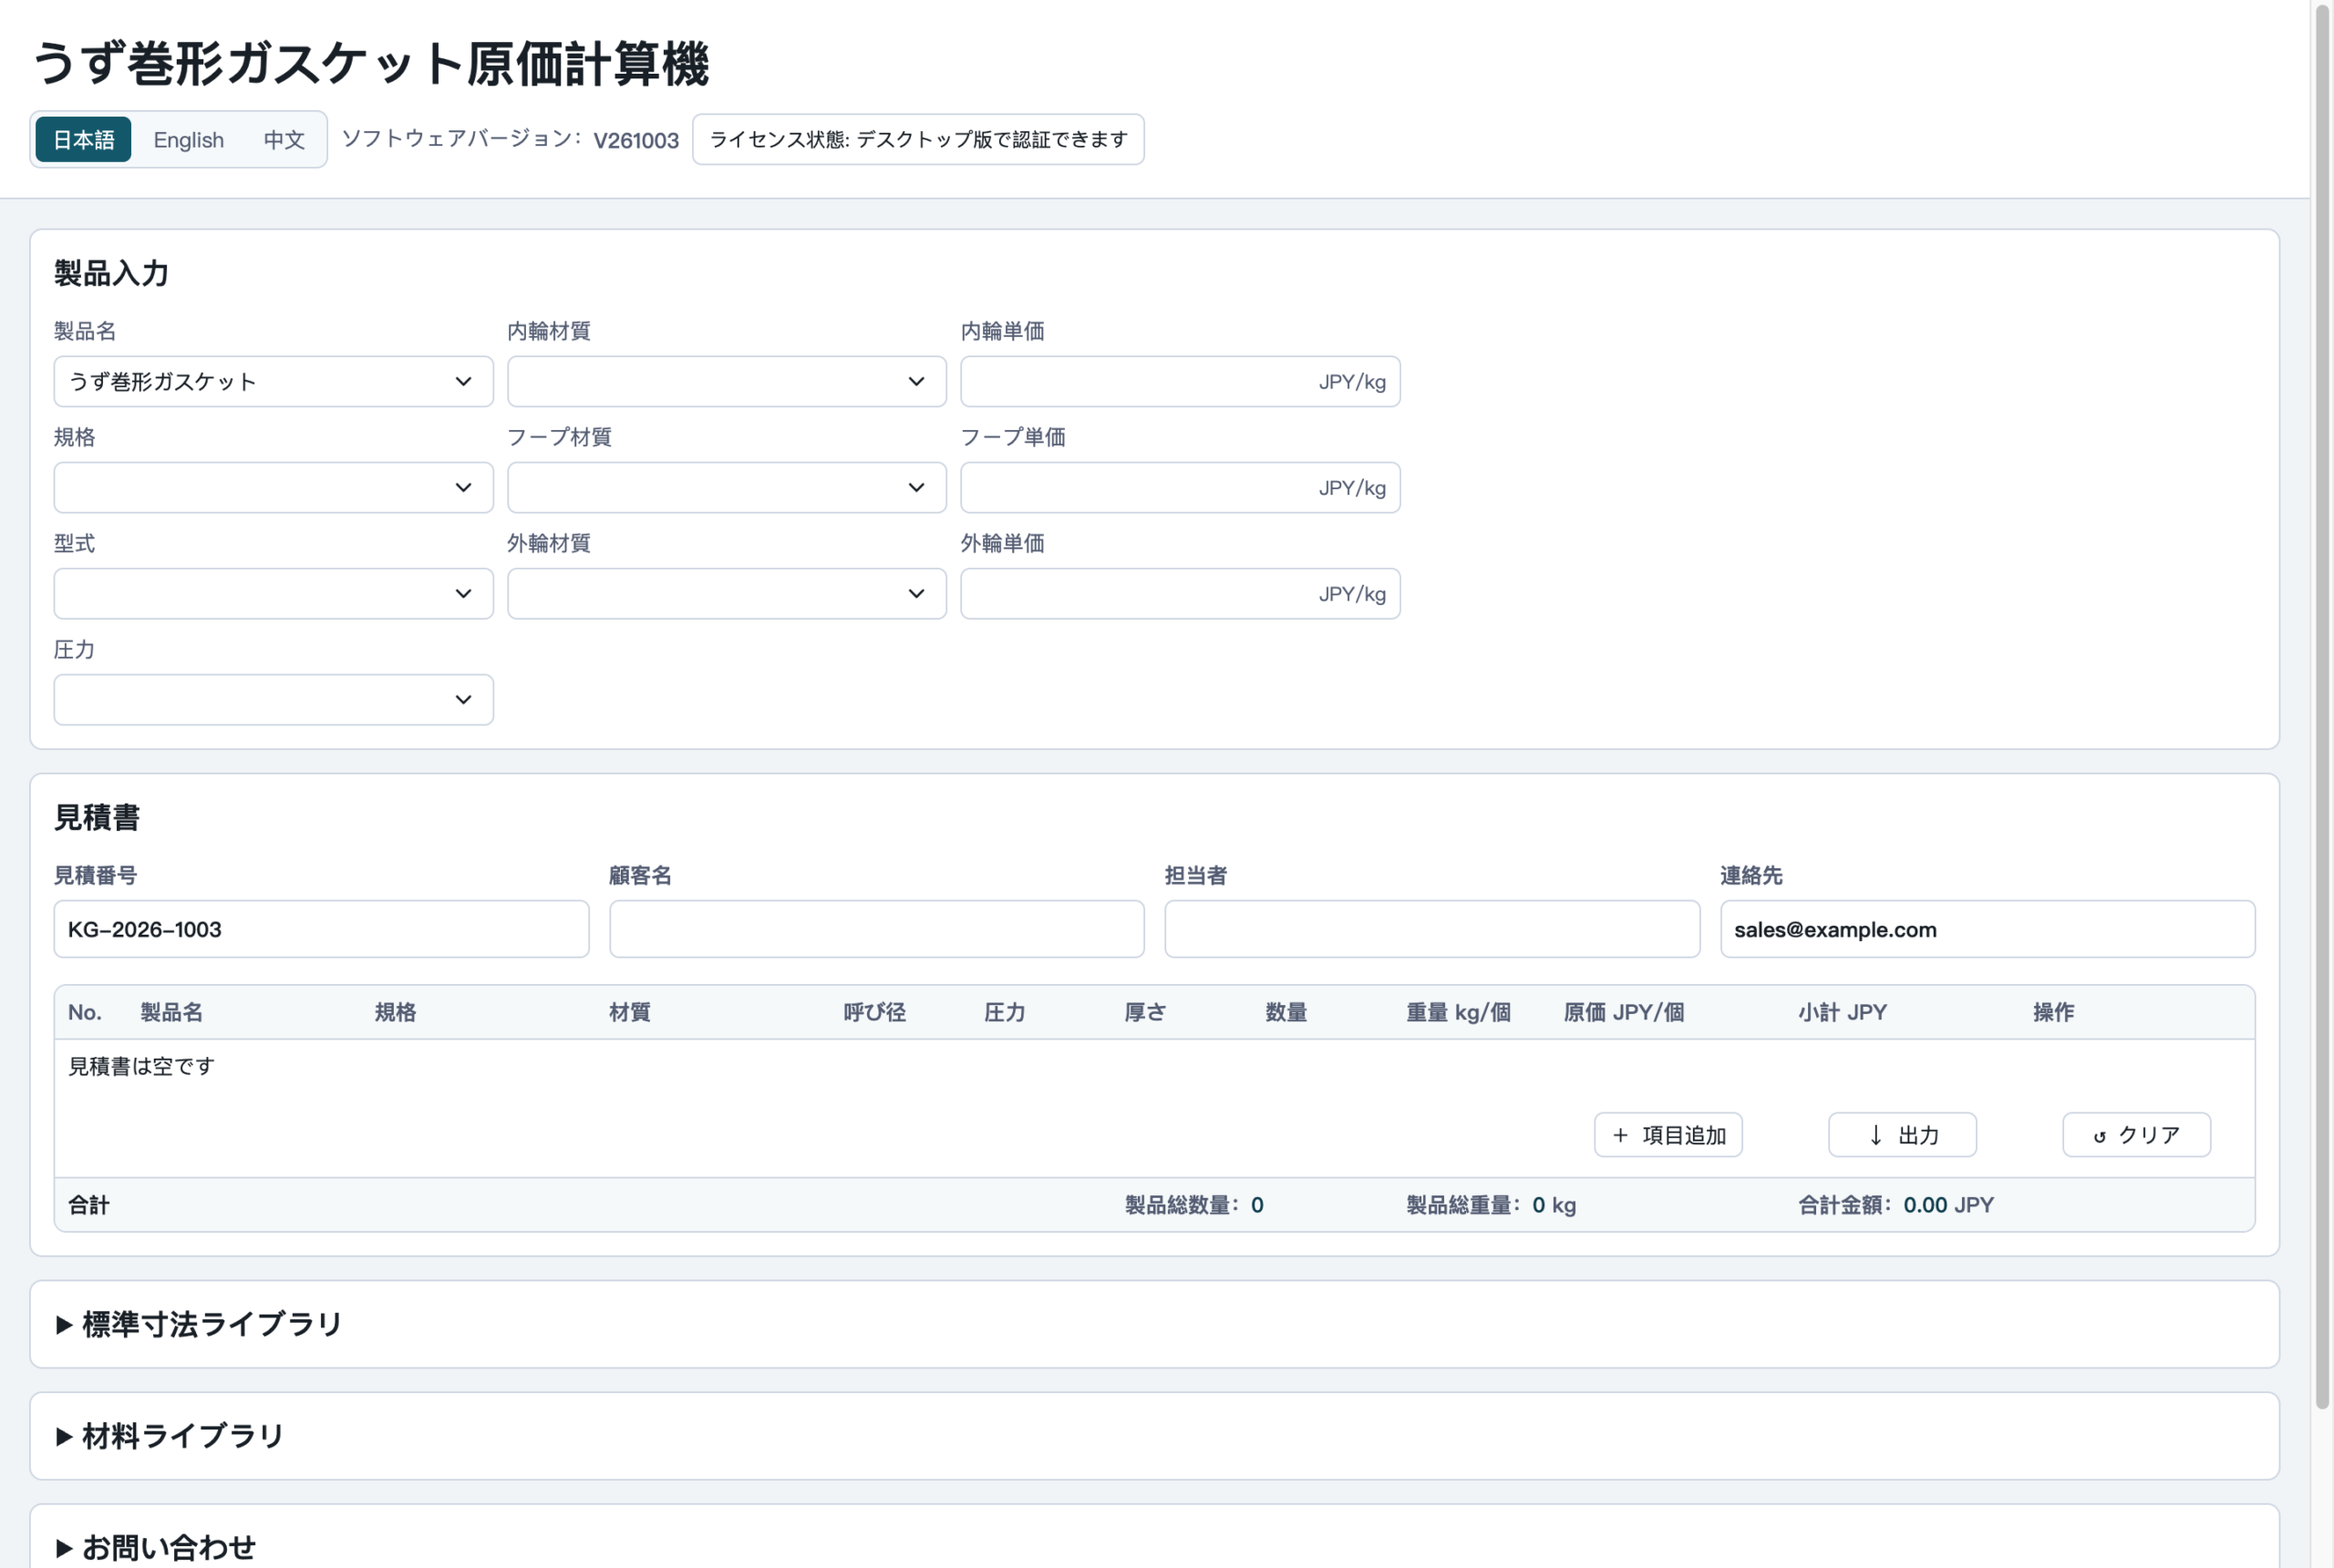The image size is (2334, 1568).
Task: Click the 製品総重量 0 kg value
Action: (x=1491, y=1205)
